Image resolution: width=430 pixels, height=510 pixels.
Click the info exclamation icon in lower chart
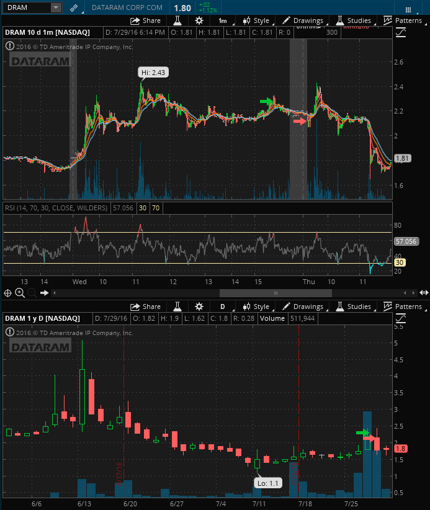point(10,333)
